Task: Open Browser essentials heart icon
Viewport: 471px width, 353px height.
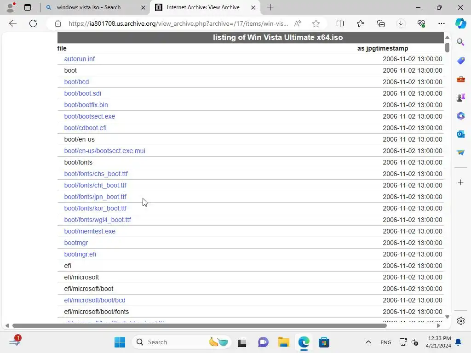Action: [421, 23]
